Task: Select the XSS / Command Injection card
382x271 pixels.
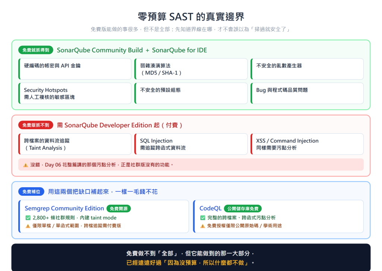Action: click(x=307, y=144)
